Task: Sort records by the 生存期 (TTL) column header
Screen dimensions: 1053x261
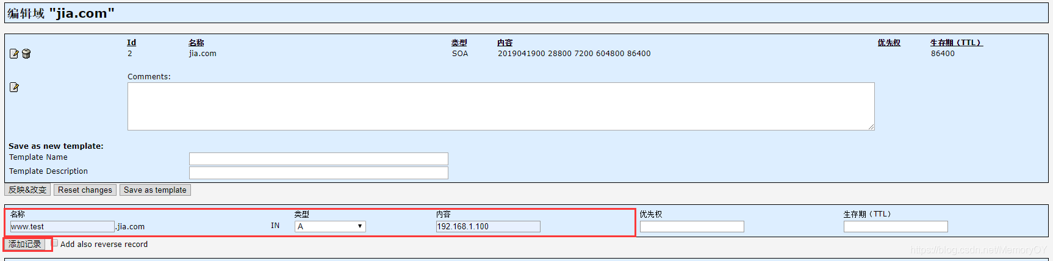Action: 957,43
